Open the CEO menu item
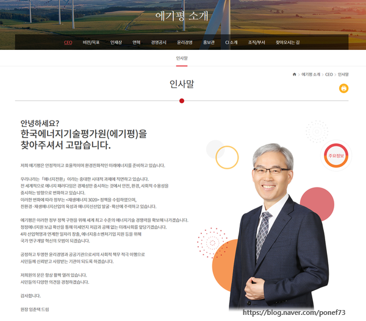 pos(68,43)
